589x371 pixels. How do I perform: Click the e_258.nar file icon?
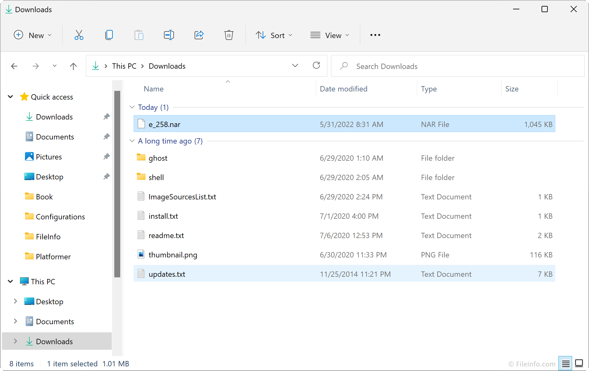141,124
